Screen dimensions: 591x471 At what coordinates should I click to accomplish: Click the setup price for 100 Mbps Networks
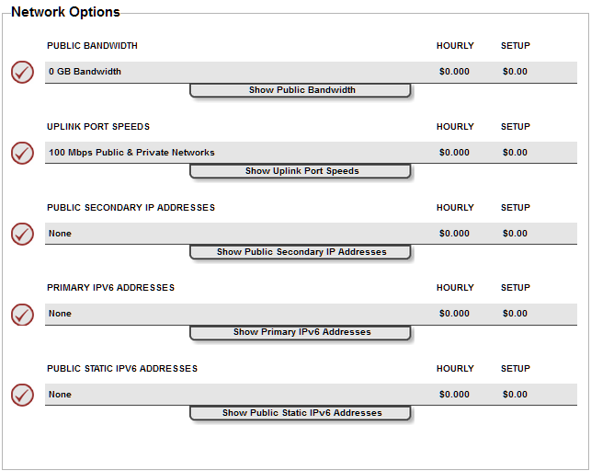[515, 153]
